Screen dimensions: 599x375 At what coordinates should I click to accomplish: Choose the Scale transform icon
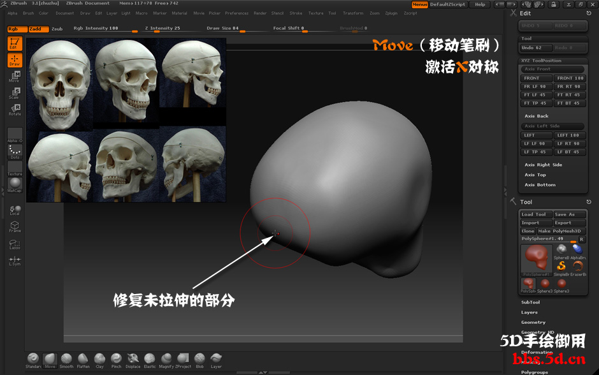(x=15, y=93)
